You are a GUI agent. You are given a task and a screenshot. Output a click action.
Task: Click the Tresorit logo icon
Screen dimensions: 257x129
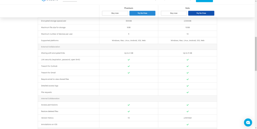point(44,0)
